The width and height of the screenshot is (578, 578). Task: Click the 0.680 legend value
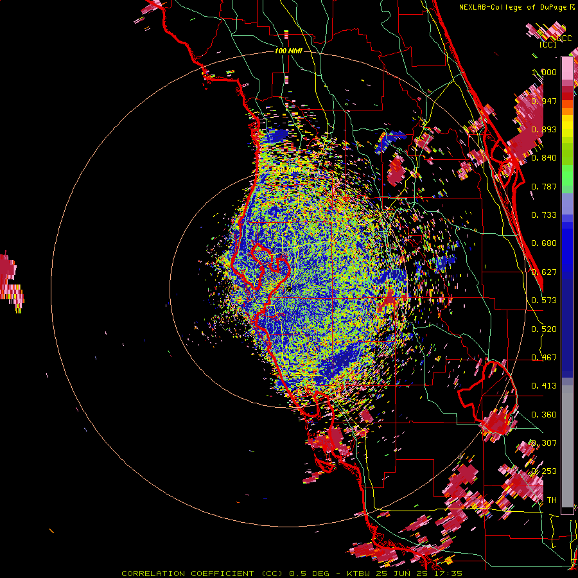pos(545,243)
